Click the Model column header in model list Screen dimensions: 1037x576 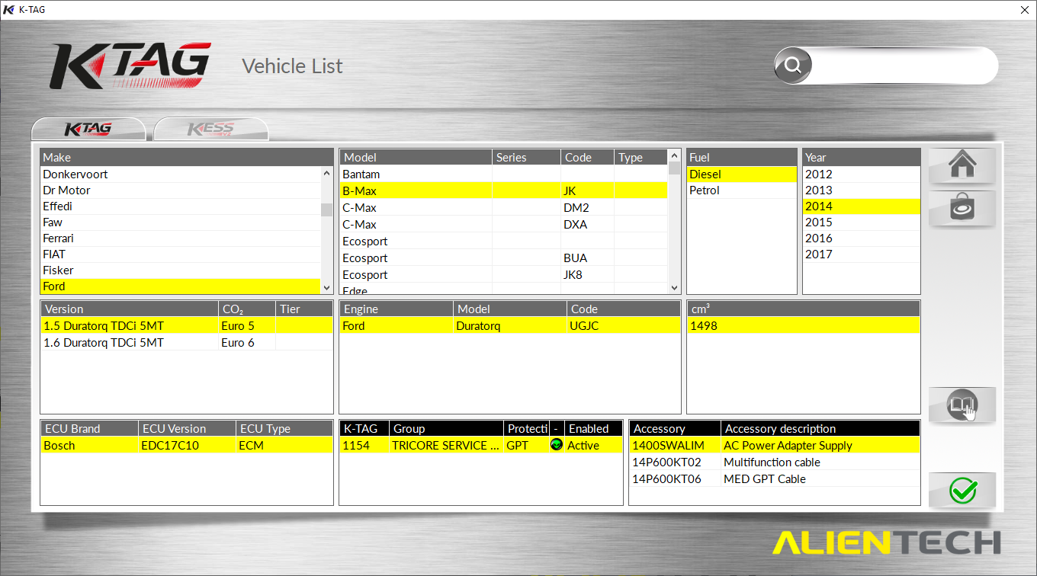(416, 157)
